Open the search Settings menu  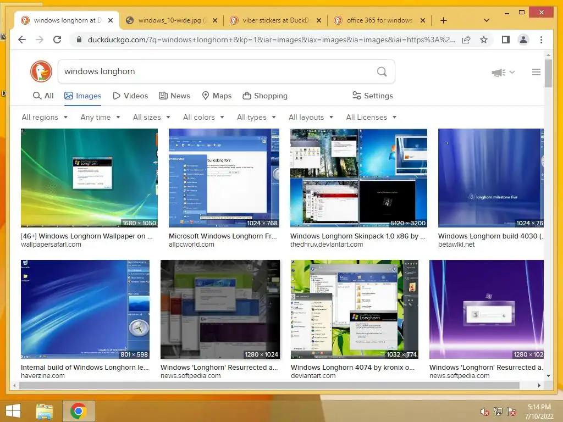tap(373, 96)
